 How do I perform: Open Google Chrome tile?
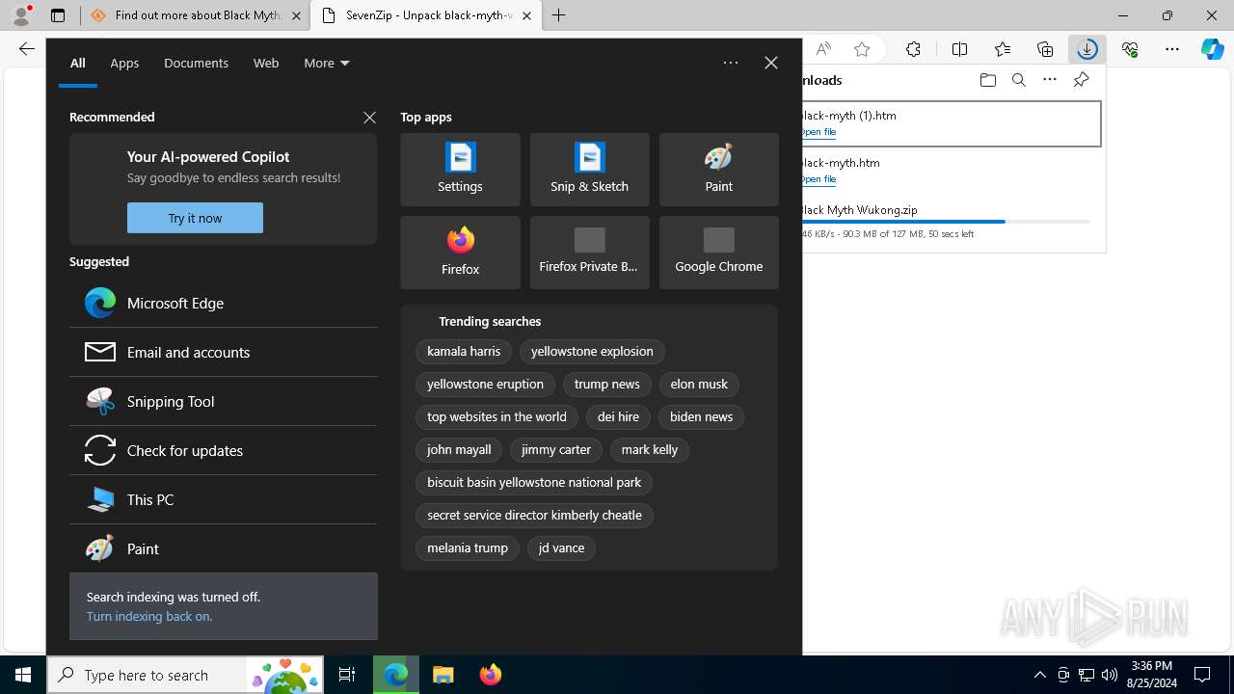click(x=718, y=253)
